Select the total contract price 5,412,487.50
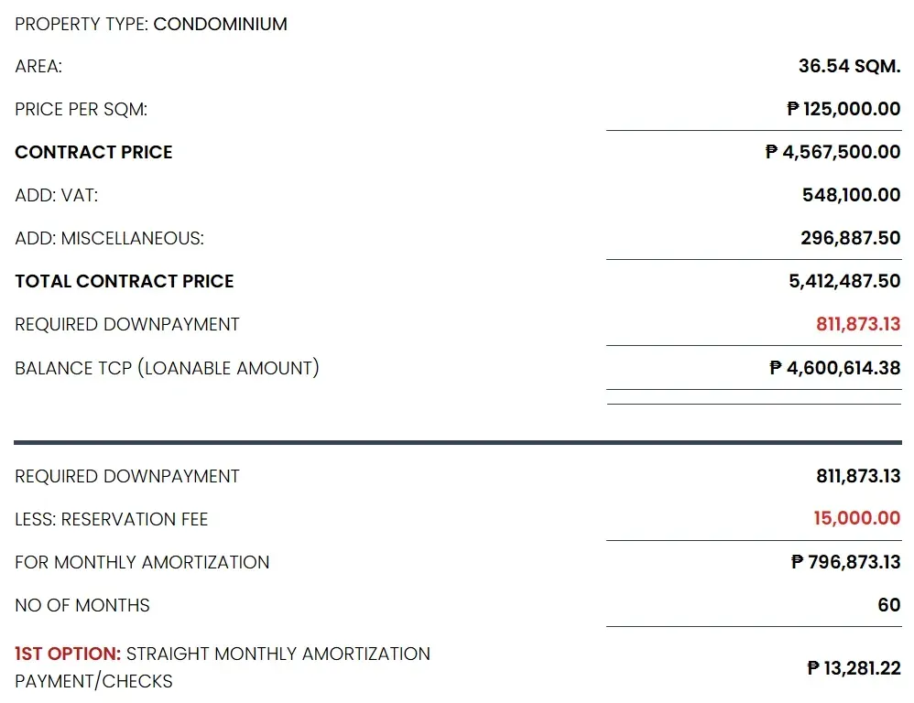The height and width of the screenshot is (703, 914). pos(844,281)
